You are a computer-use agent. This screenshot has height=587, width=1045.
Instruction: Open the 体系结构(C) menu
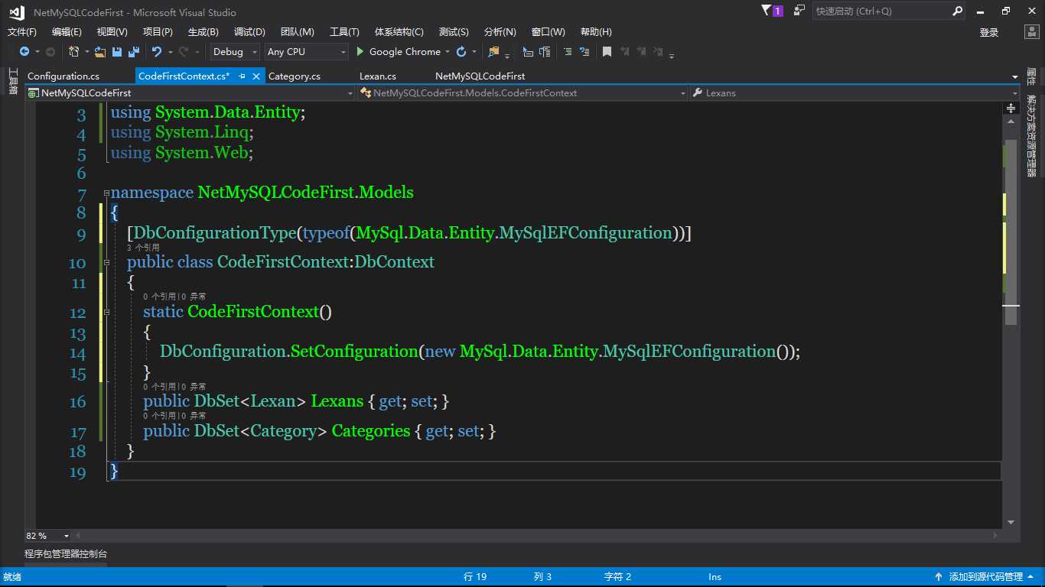click(x=399, y=32)
